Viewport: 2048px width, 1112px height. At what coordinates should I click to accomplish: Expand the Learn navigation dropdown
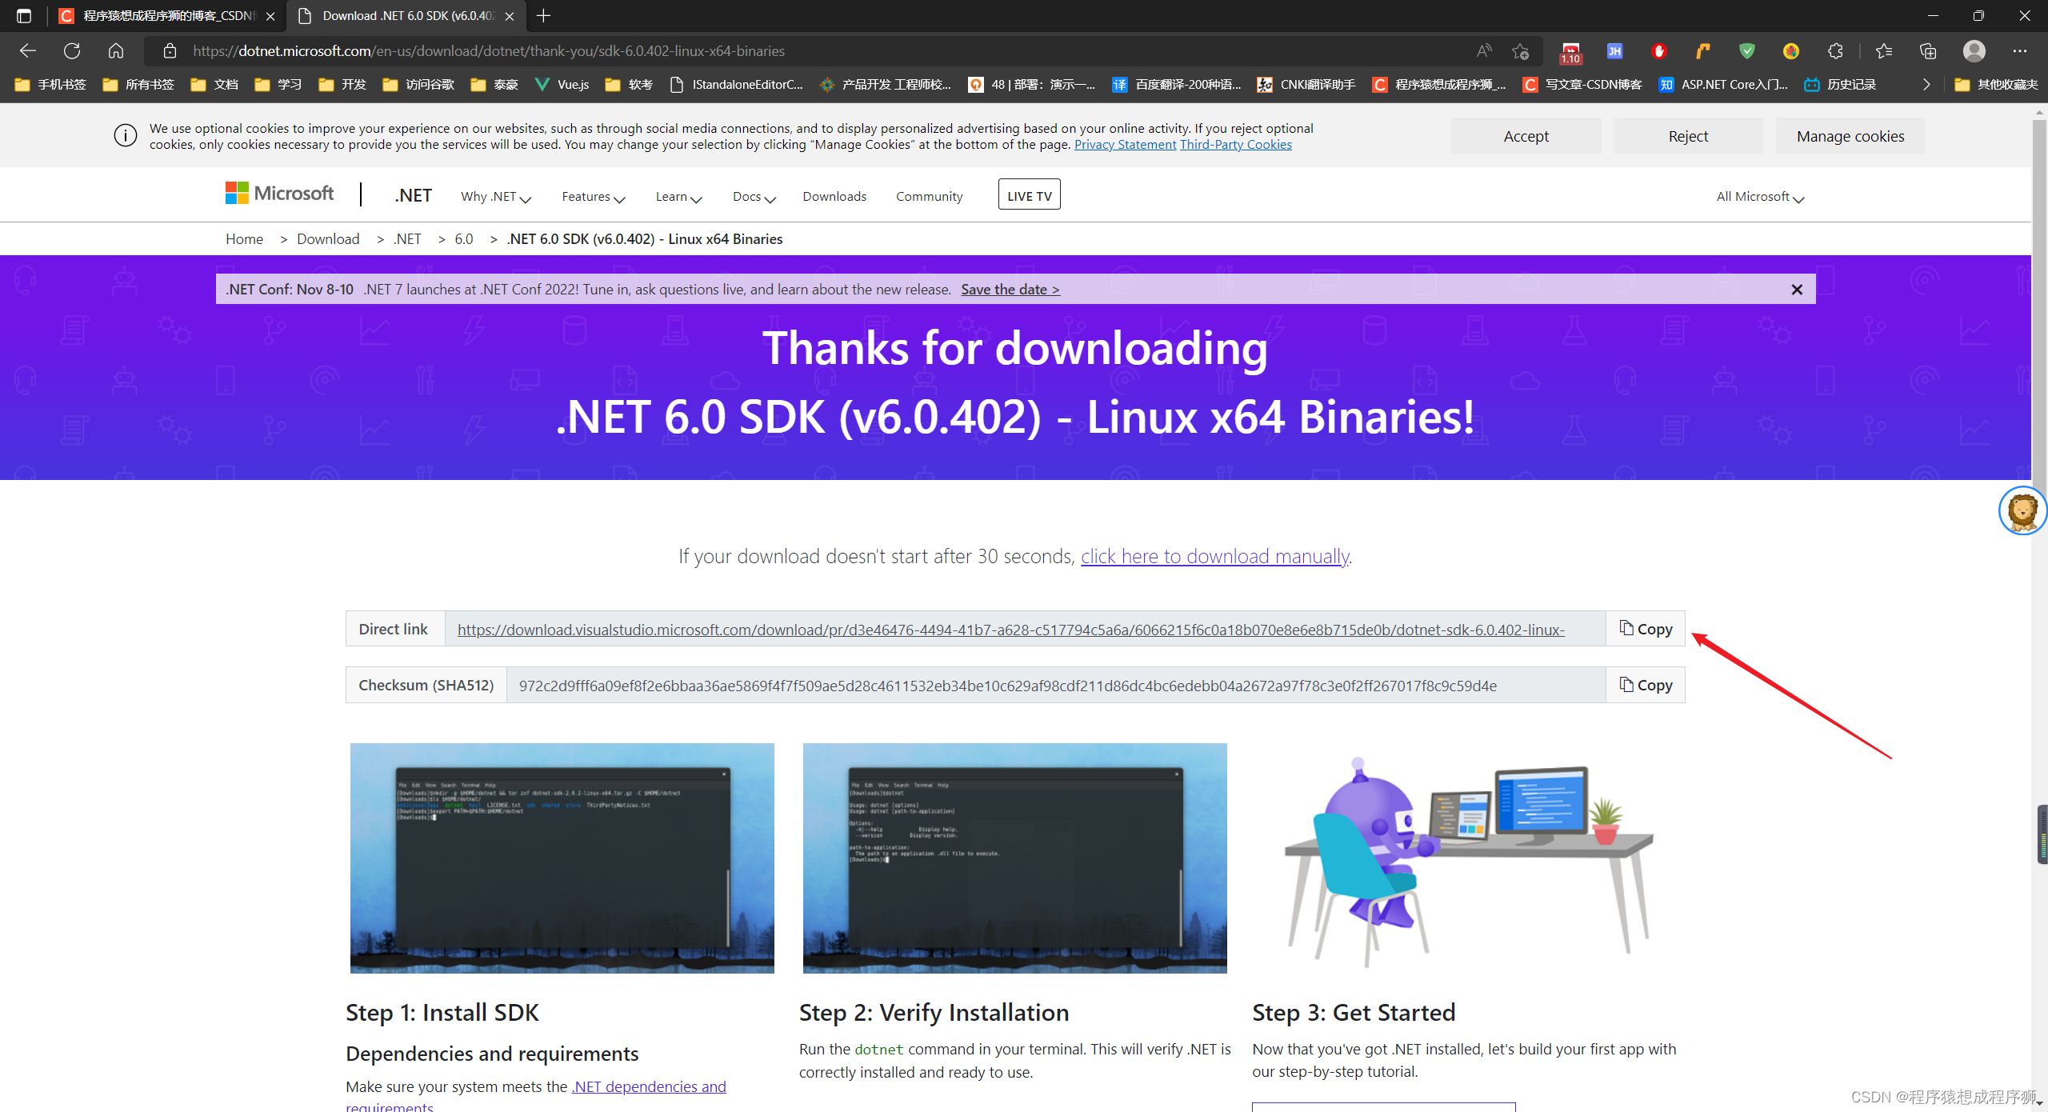pos(678,197)
